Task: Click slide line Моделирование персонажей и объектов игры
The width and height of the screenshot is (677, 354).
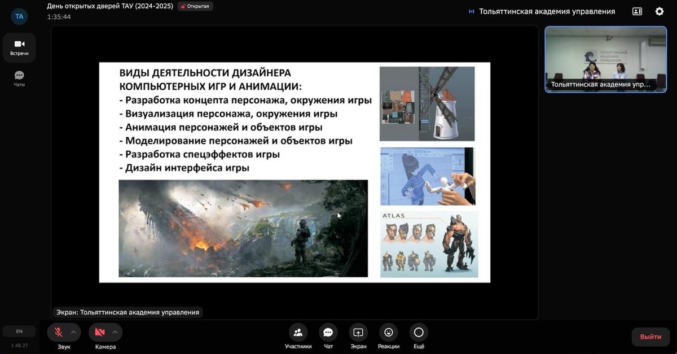Action: coord(236,141)
